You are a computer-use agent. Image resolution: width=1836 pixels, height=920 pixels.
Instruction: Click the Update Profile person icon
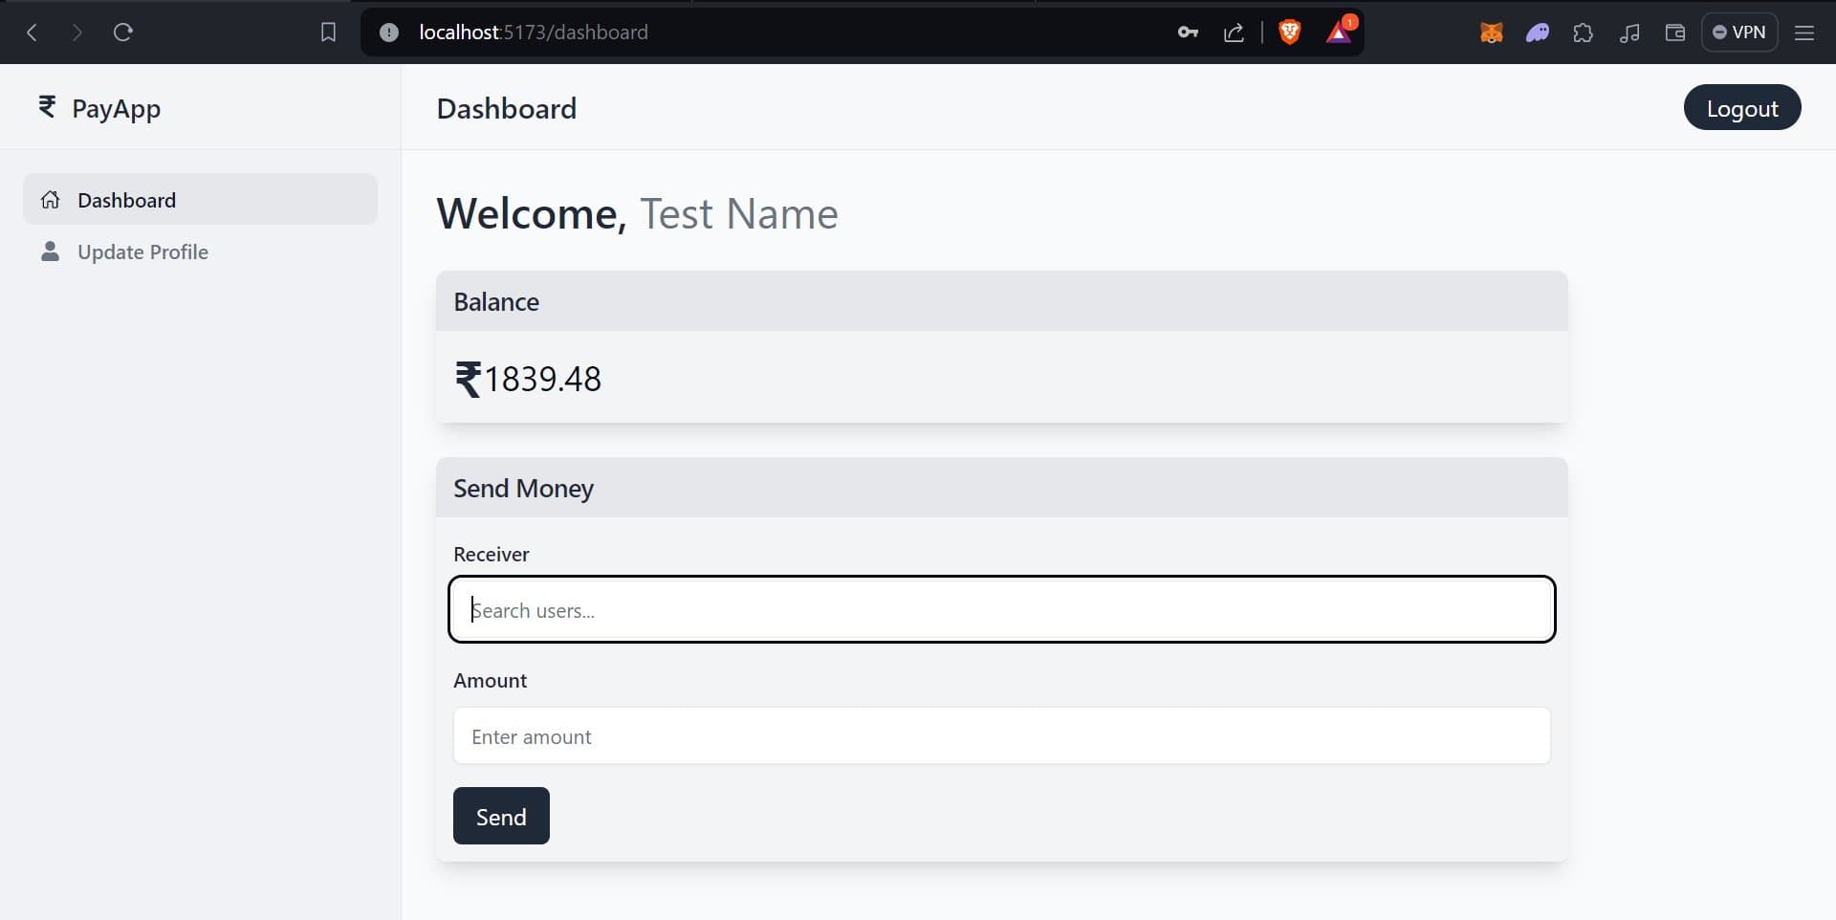51,252
